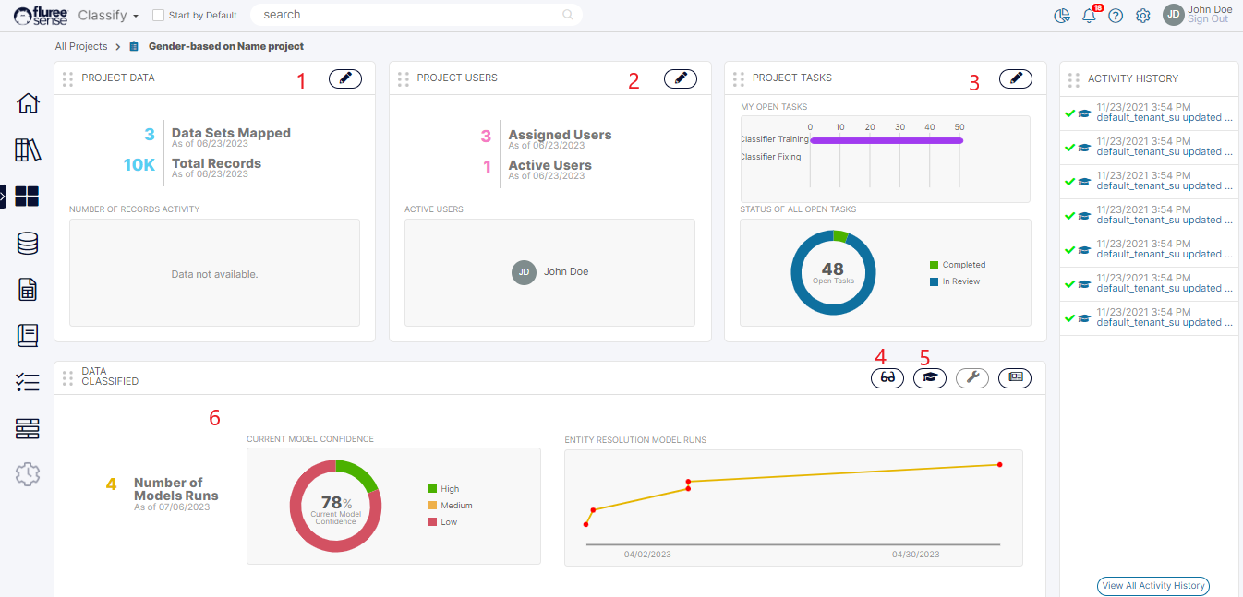Viewport: 1243px width, 597px height.
Task: Expand the sidebar using the left arrow tab
Action: pos(3,196)
